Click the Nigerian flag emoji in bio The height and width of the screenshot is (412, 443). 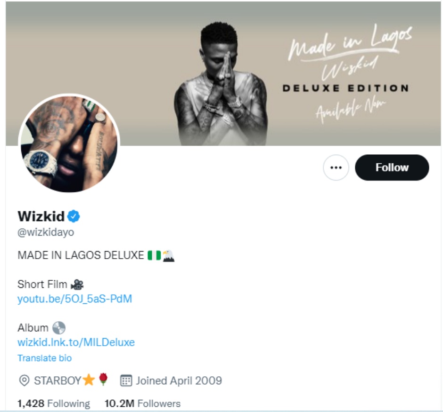click(x=154, y=255)
